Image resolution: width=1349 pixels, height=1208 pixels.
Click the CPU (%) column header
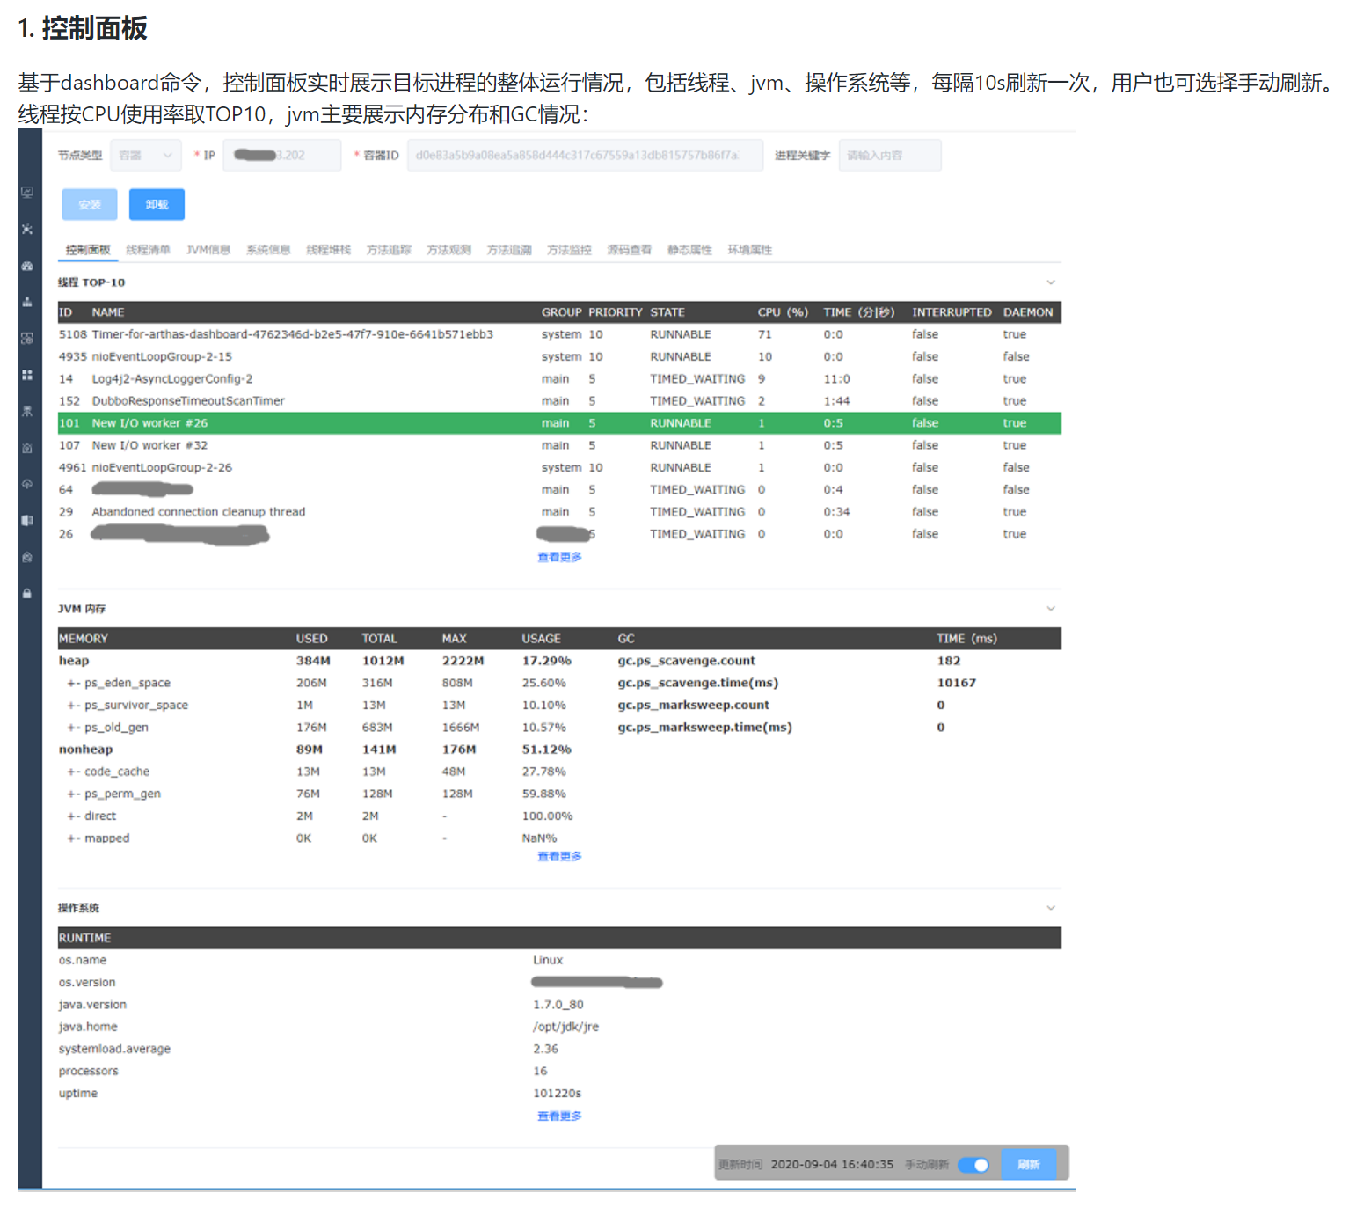pos(783,312)
